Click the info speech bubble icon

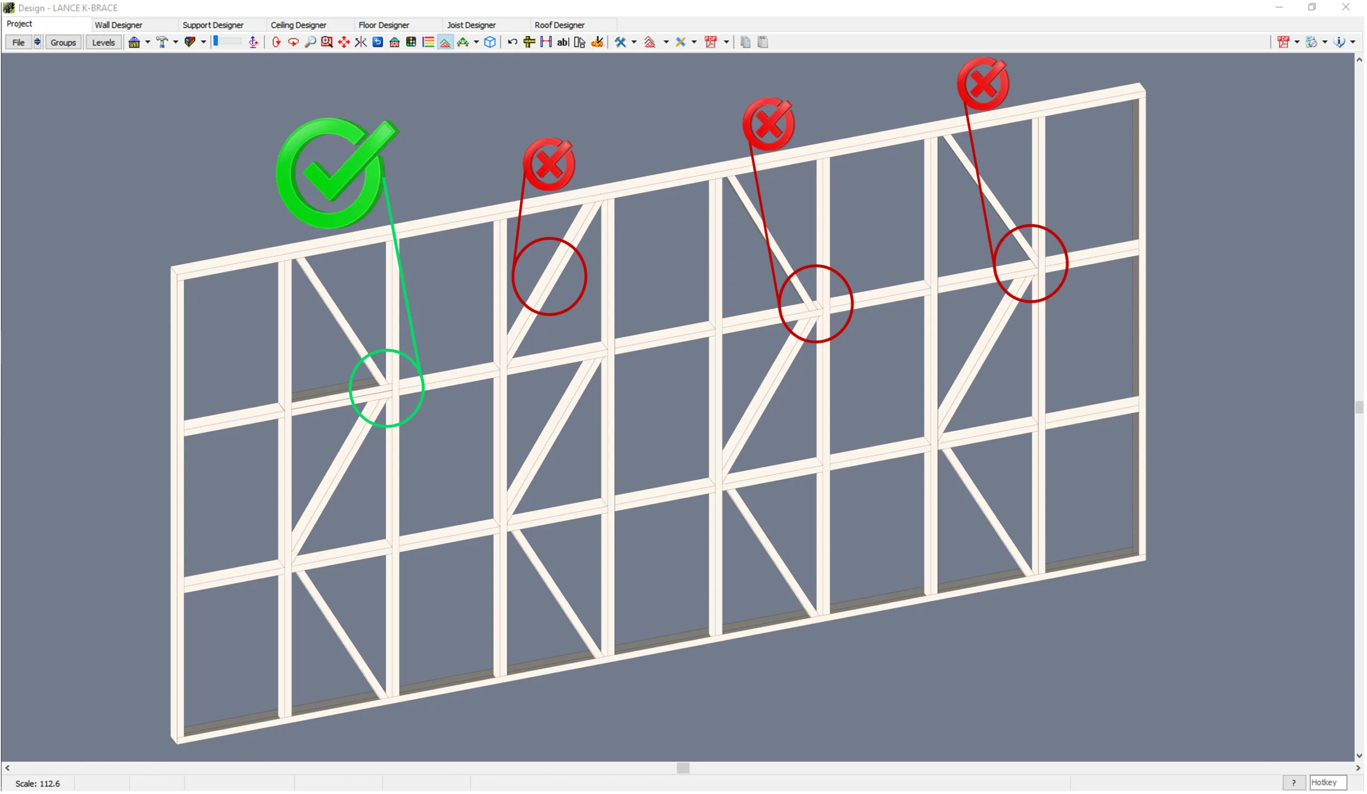click(x=1339, y=42)
